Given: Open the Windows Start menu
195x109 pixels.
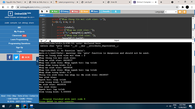Looking at the screenshot, I should (x=3, y=106).
